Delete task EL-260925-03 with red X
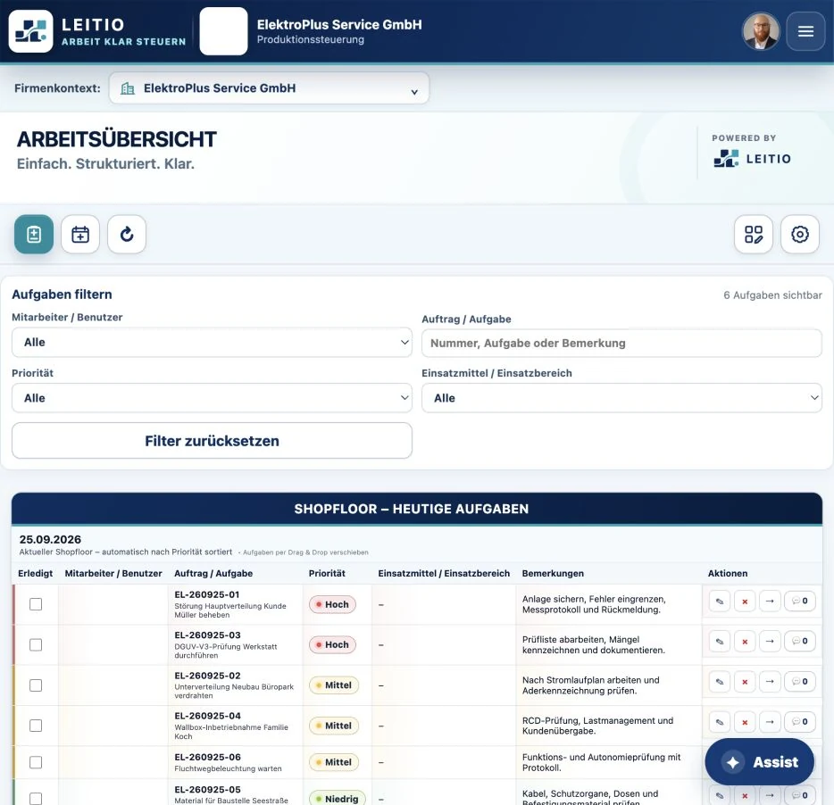Viewport: 834px width, 805px height. [x=745, y=642]
